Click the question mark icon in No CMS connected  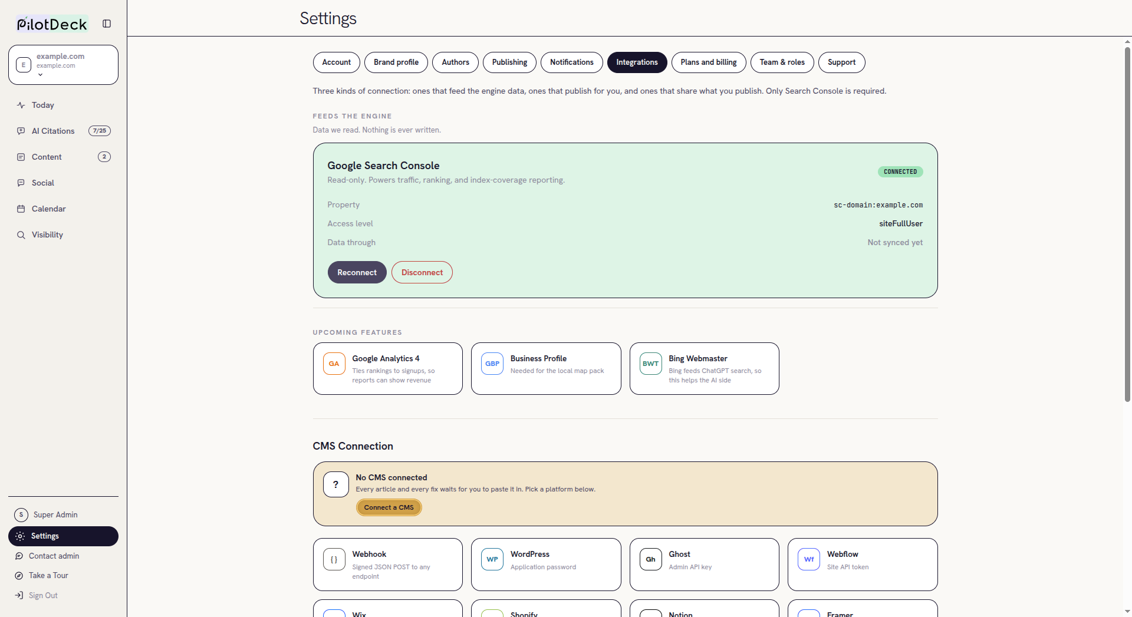(336, 484)
